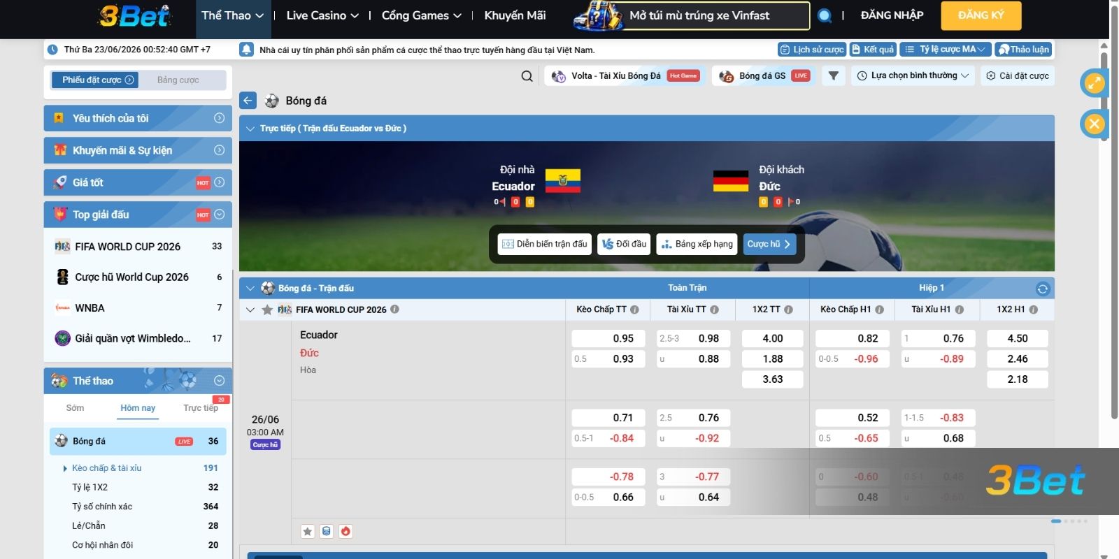Open Kết quả results button

(x=873, y=50)
